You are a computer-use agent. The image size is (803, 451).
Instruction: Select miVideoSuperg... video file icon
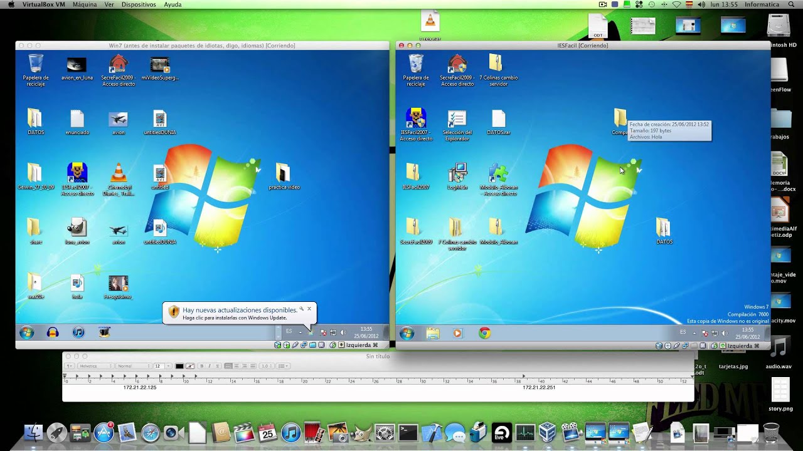(x=160, y=69)
